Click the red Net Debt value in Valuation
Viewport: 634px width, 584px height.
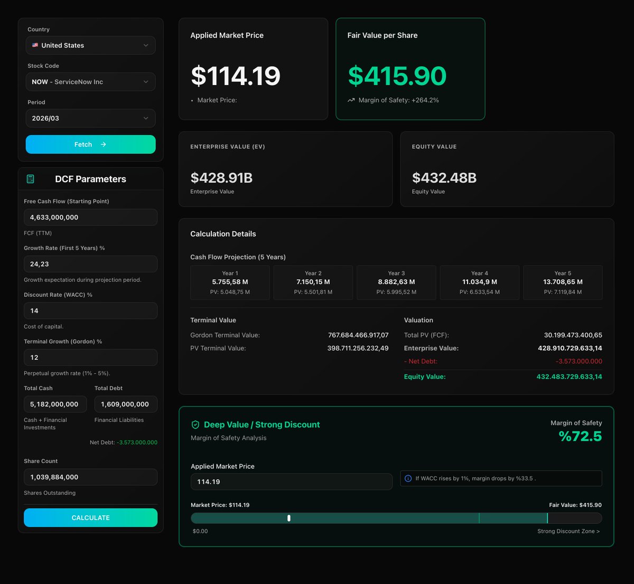[x=579, y=362]
